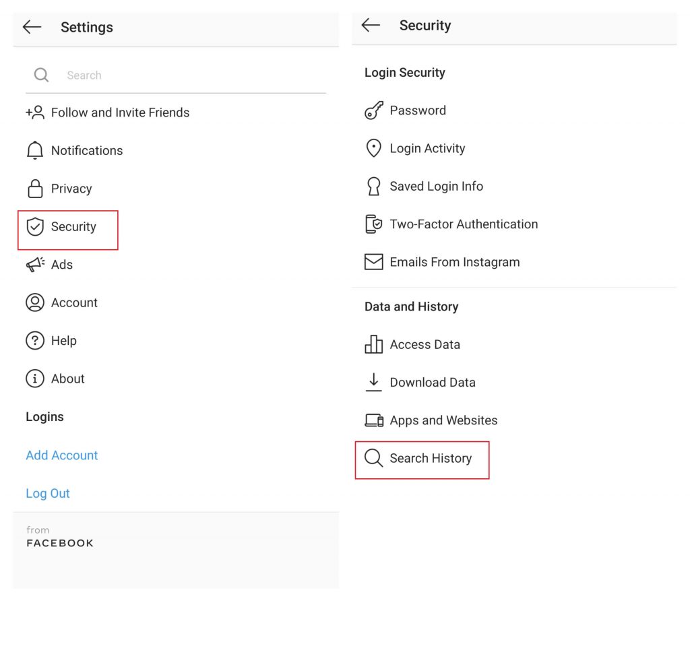Click into the Settings Search field
This screenshot has height=648, width=690.
[x=176, y=75]
